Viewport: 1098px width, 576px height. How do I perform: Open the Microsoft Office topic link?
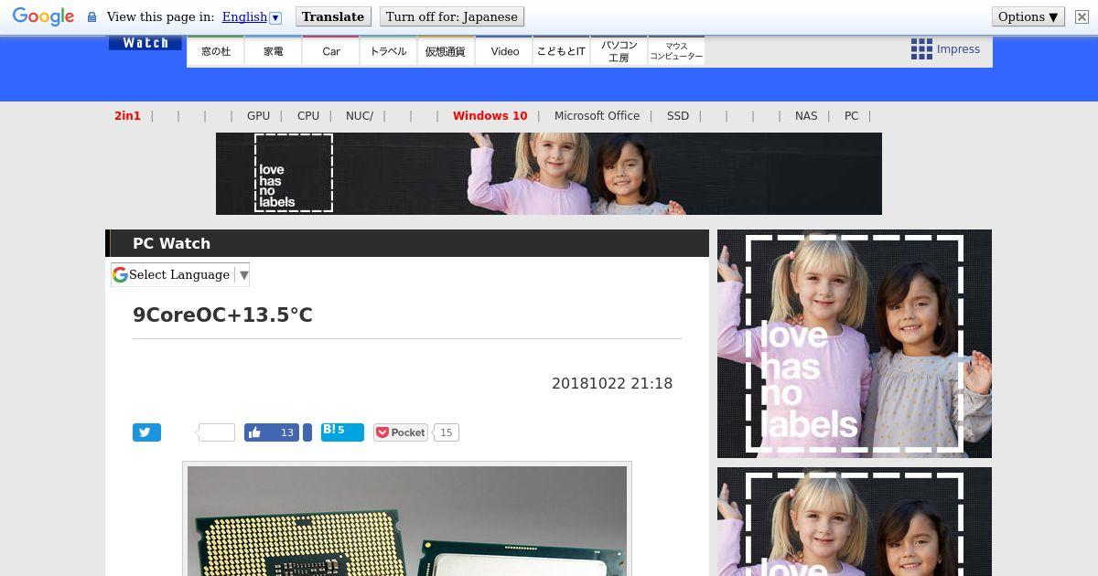coord(597,116)
